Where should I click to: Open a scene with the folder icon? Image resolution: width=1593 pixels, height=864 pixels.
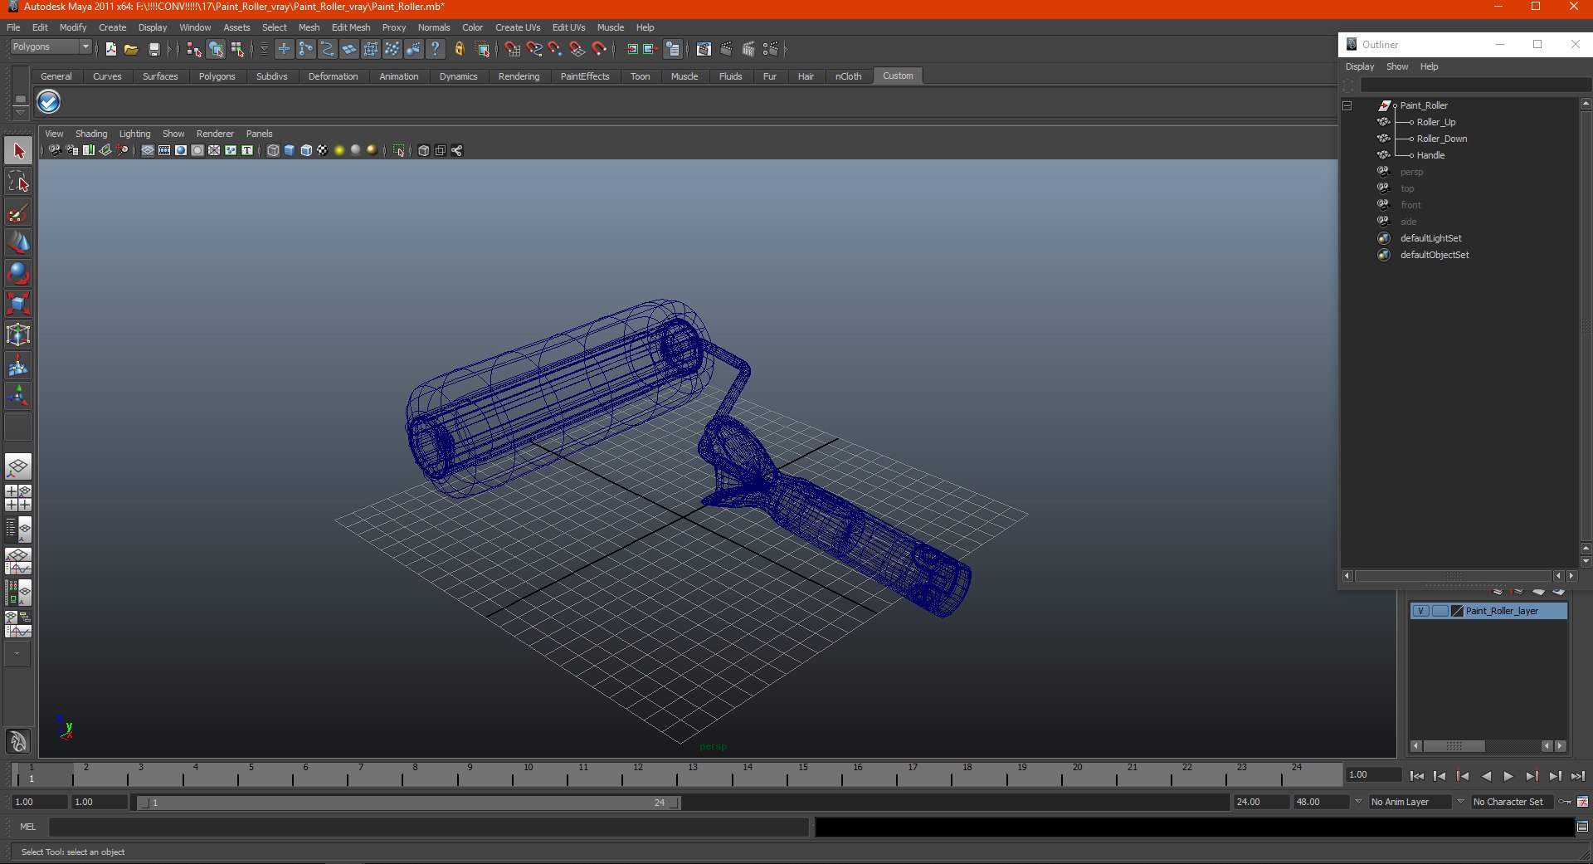[x=131, y=49]
